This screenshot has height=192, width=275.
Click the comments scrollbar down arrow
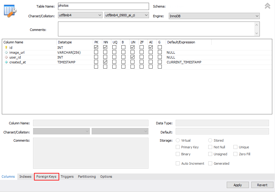point(257,33)
